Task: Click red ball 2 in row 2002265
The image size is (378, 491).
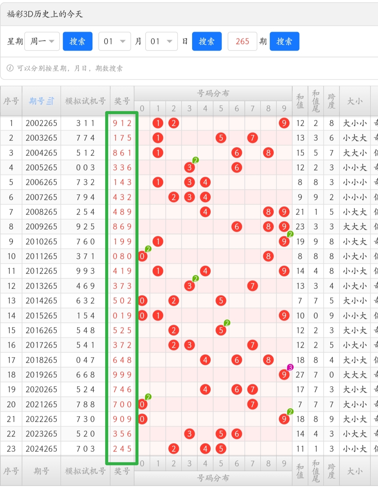Action: 174,123
